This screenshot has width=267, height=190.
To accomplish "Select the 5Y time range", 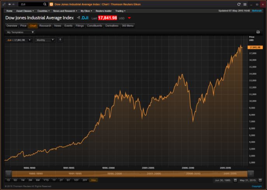I will [x=68, y=180].
